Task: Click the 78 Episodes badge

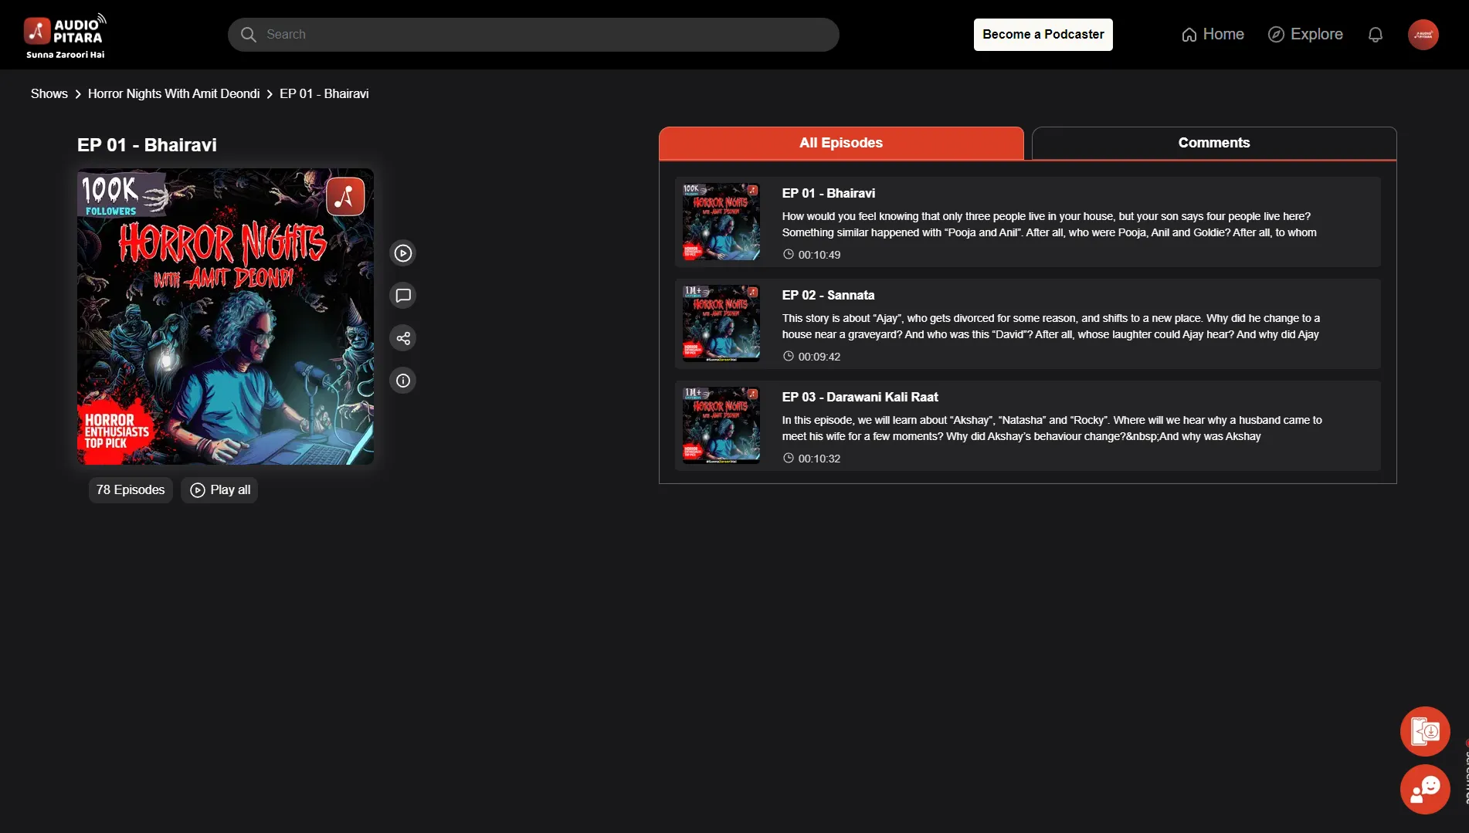Action: [131, 490]
